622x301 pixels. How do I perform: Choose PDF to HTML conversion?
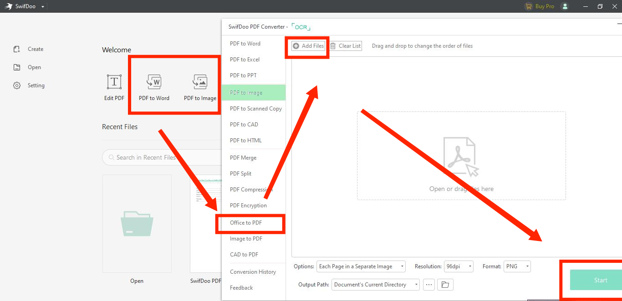coord(254,140)
